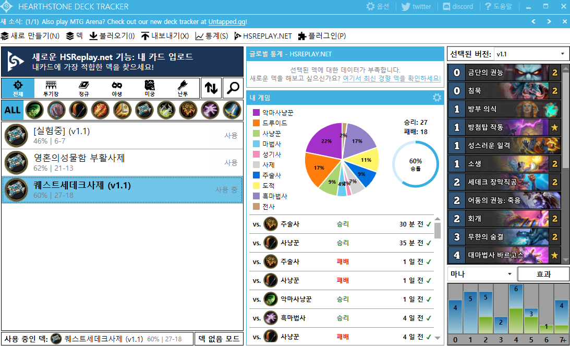This screenshot has width=570, height=346.
Task: Click the 60% 승률 progress ring
Action: click(x=416, y=164)
